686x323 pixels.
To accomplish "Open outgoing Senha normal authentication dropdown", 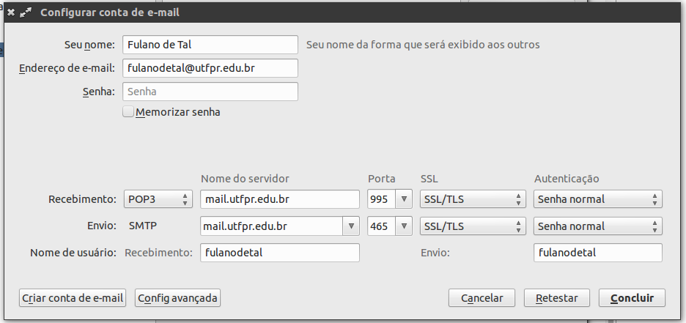I will pos(598,226).
